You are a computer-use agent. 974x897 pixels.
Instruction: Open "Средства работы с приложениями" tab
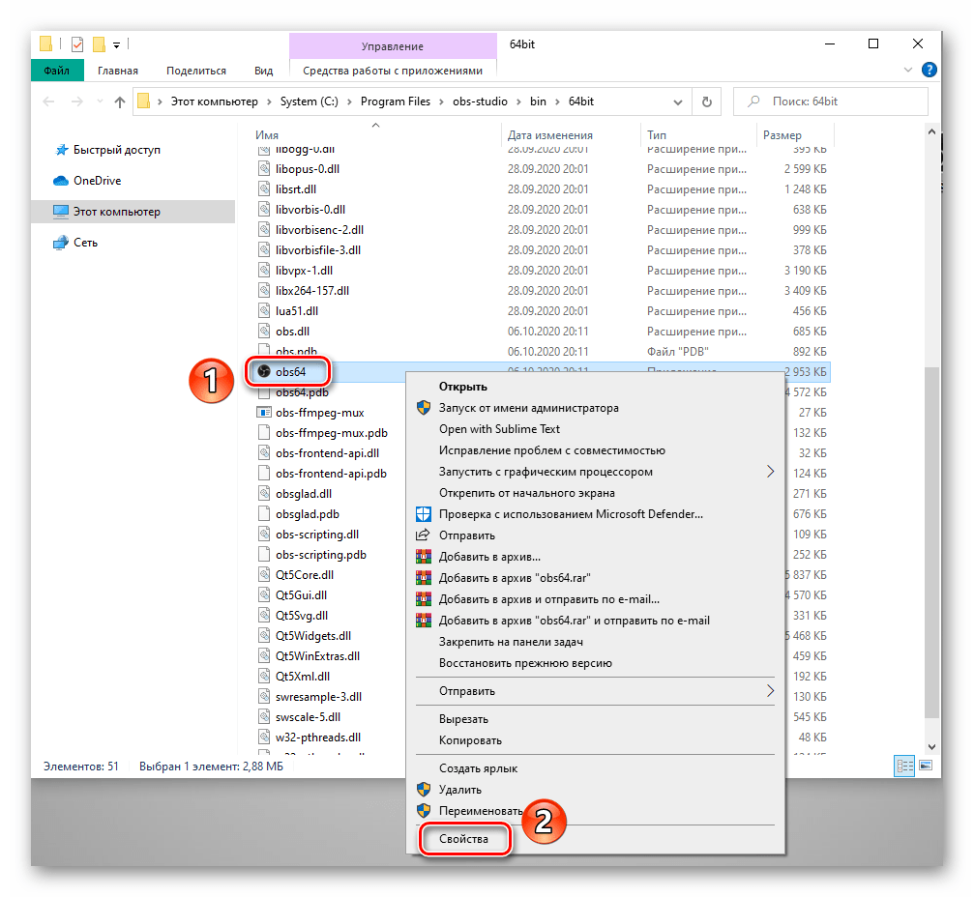tap(393, 71)
